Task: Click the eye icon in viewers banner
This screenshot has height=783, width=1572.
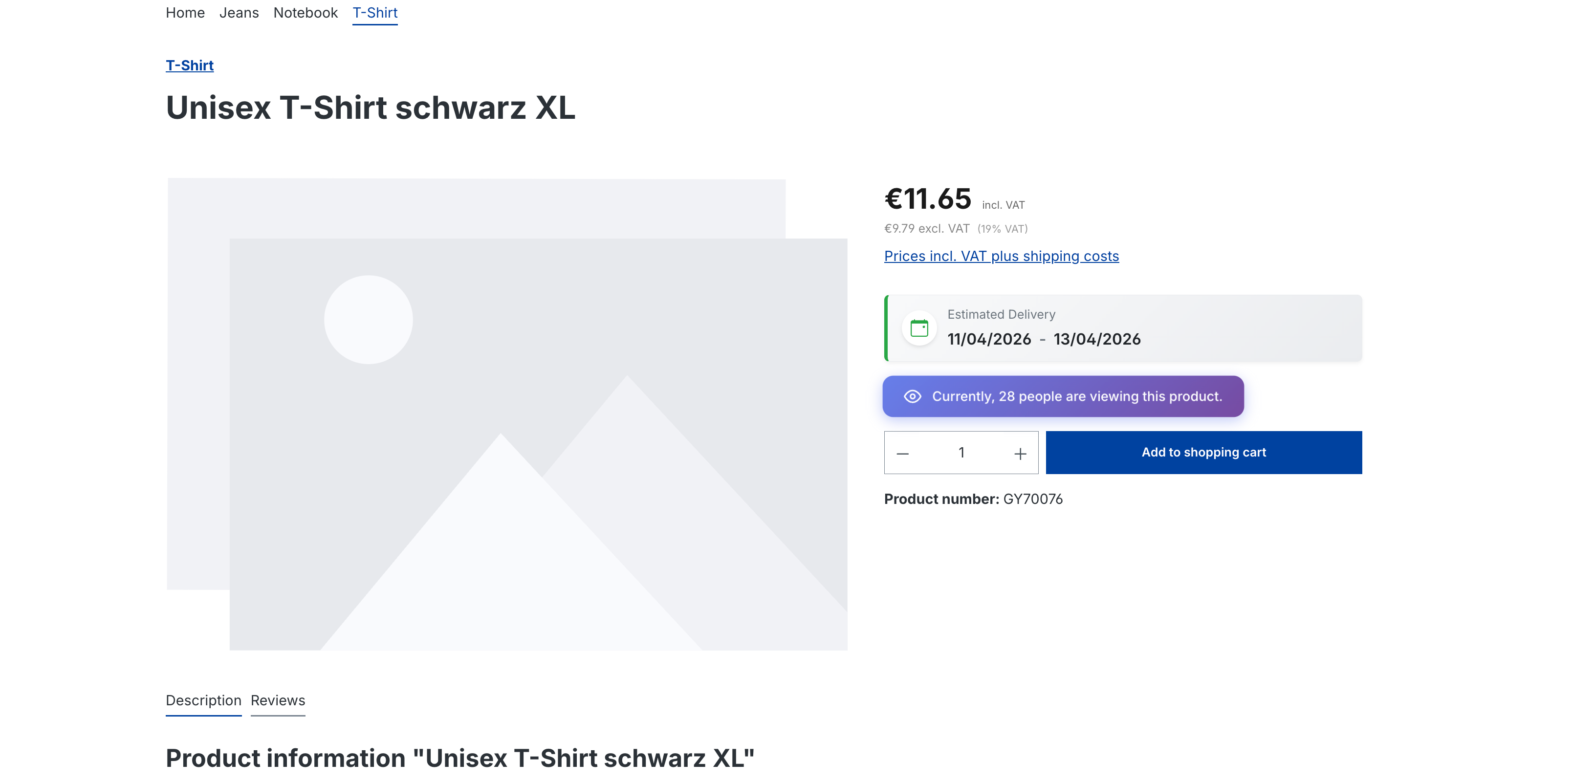Action: point(912,397)
